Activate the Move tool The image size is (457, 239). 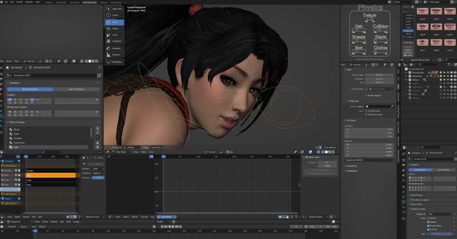[x=114, y=22]
